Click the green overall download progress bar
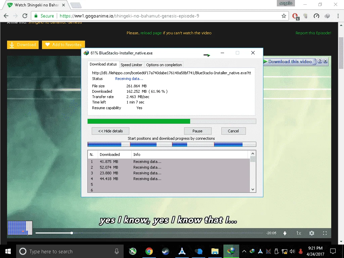344x258 pixels. pos(172,121)
